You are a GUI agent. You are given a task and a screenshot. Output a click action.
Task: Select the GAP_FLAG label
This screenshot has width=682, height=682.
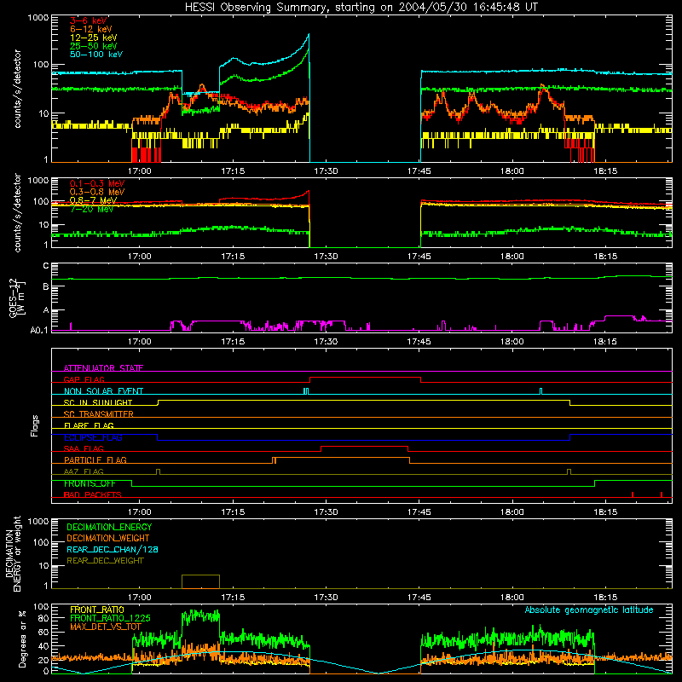pos(84,379)
